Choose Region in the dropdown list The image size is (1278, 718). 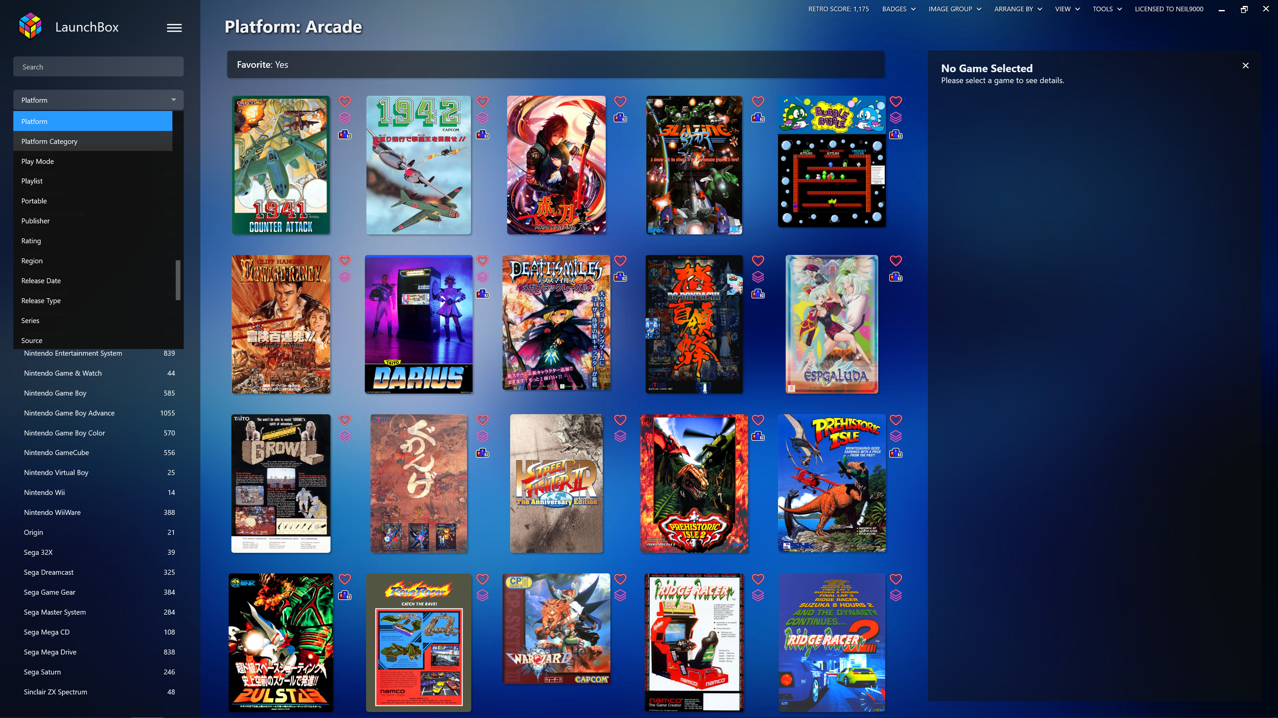click(93, 261)
